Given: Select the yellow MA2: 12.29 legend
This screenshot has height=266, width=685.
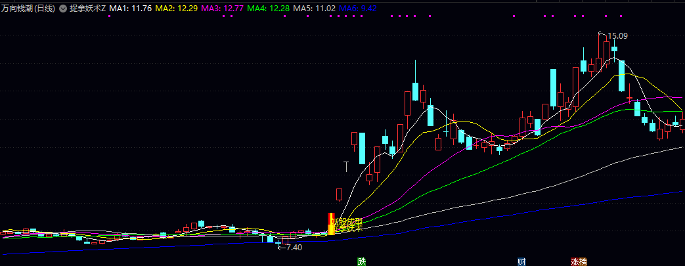Looking at the screenshot, I should pyautogui.click(x=176, y=9).
